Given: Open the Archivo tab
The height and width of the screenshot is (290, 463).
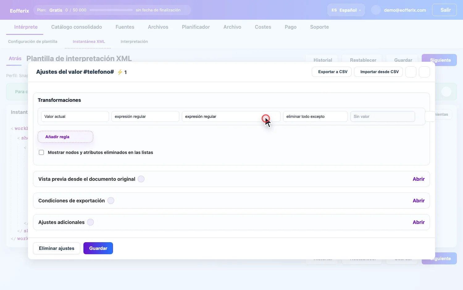Looking at the screenshot, I should coord(232,27).
